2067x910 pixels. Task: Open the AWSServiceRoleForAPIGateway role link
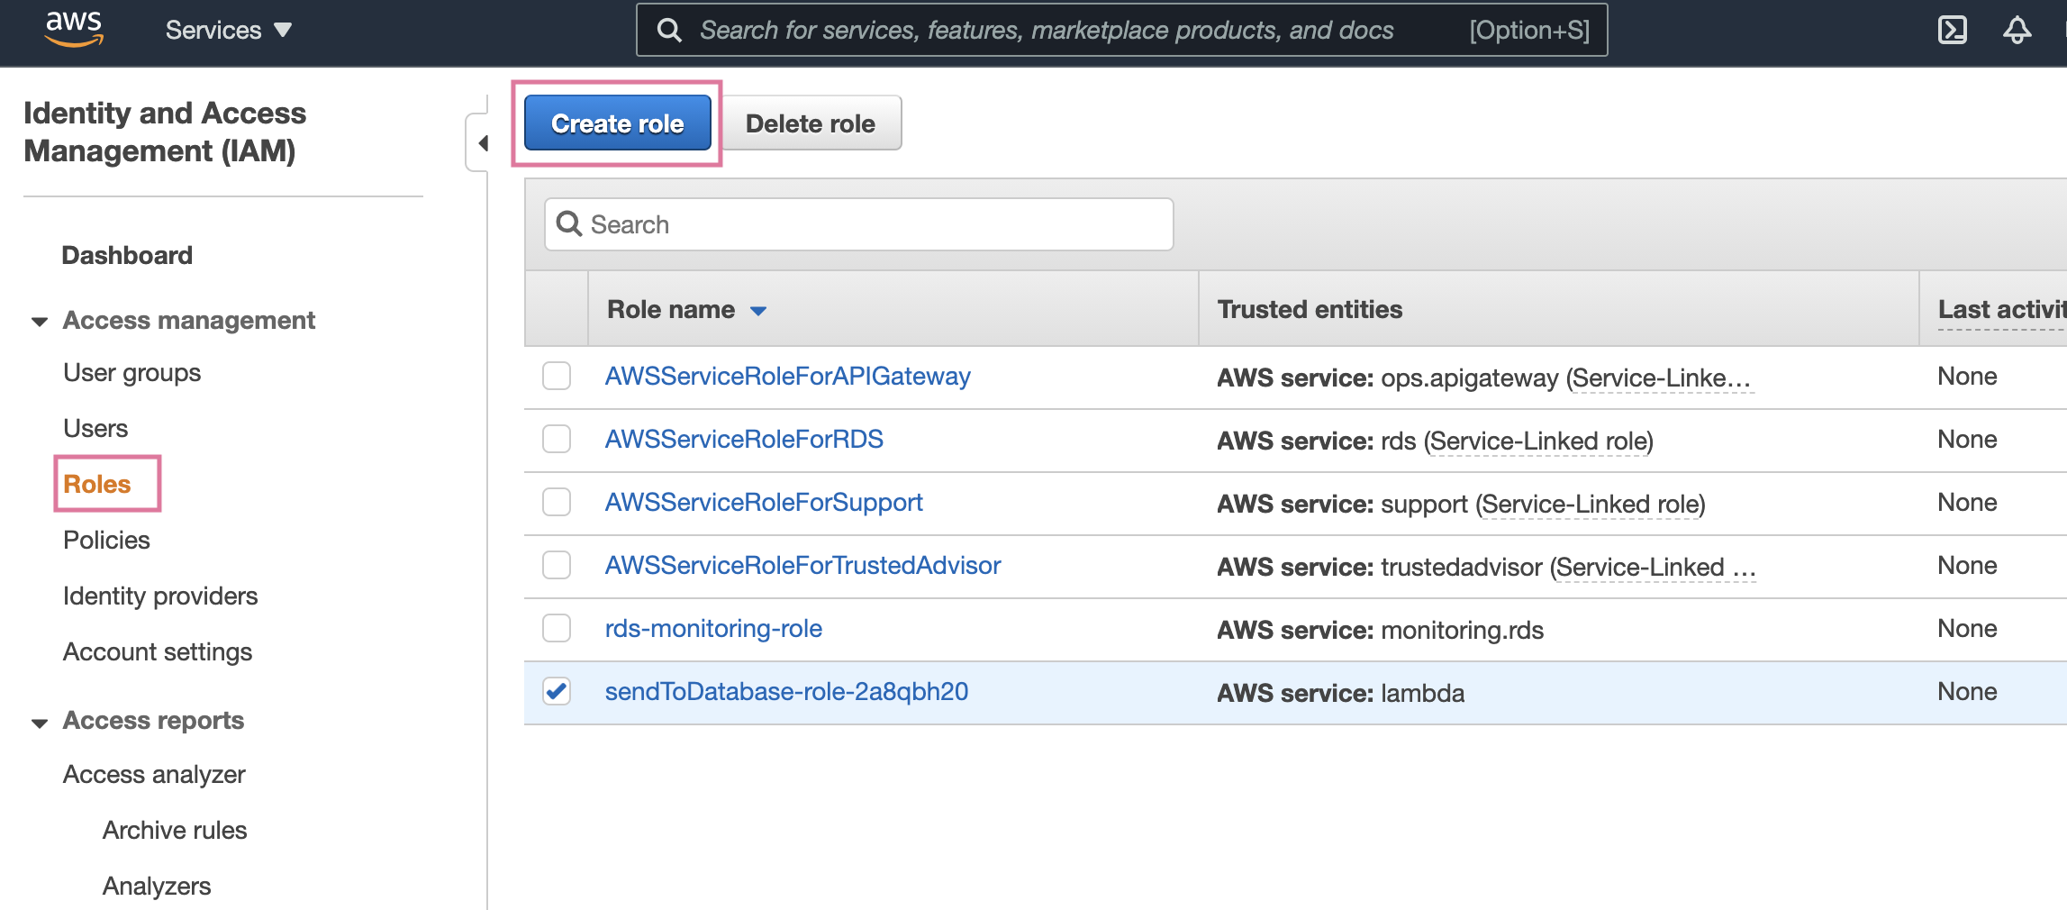coord(788,377)
